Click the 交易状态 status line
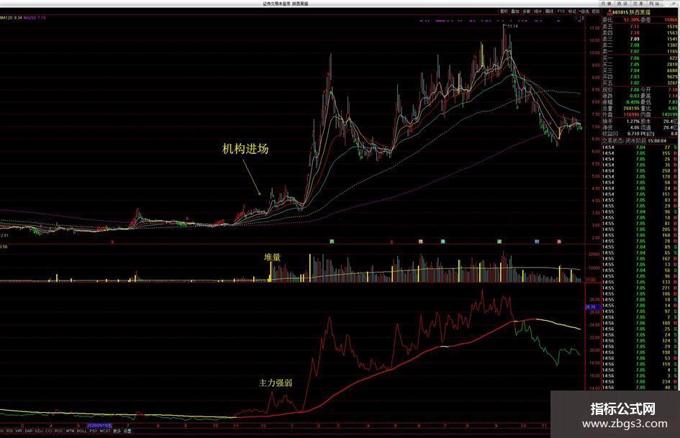This screenshot has width=680, height=438. pos(635,141)
